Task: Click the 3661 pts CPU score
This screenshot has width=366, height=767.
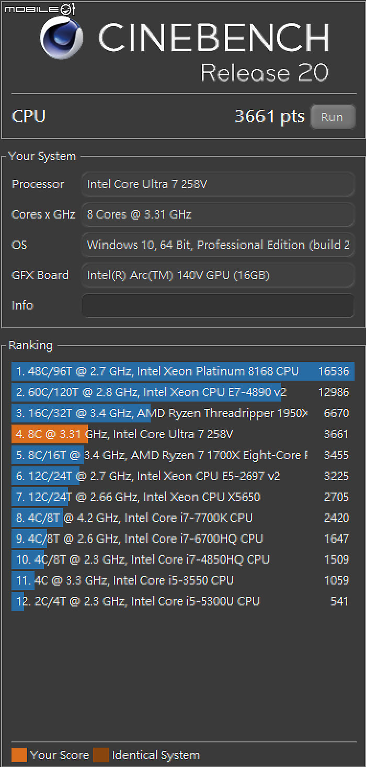Action: tap(270, 116)
